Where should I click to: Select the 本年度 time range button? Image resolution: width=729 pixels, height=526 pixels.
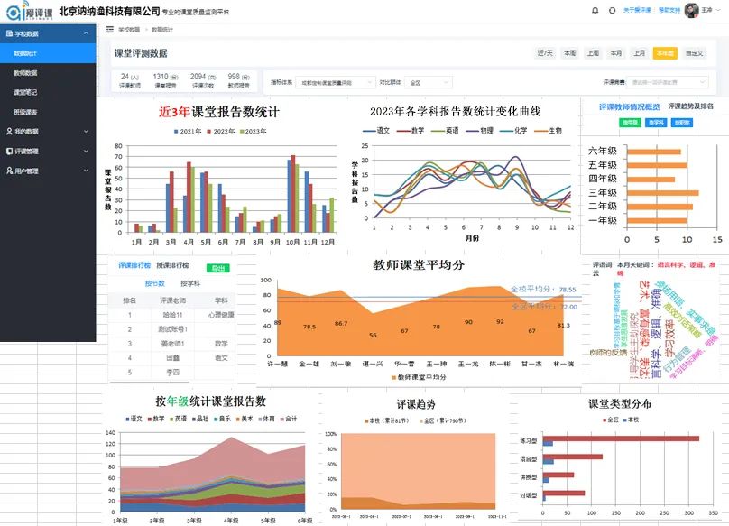[665, 54]
